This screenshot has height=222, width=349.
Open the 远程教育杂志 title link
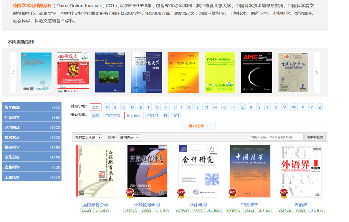click(x=95, y=205)
